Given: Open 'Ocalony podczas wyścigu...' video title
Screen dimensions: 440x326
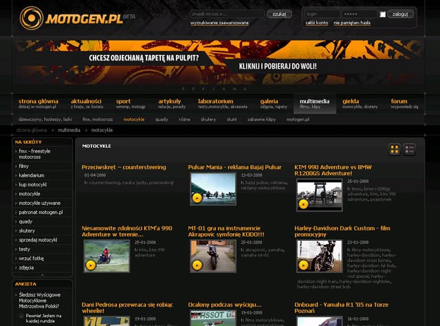Looking at the screenshot, I should coord(225,305).
